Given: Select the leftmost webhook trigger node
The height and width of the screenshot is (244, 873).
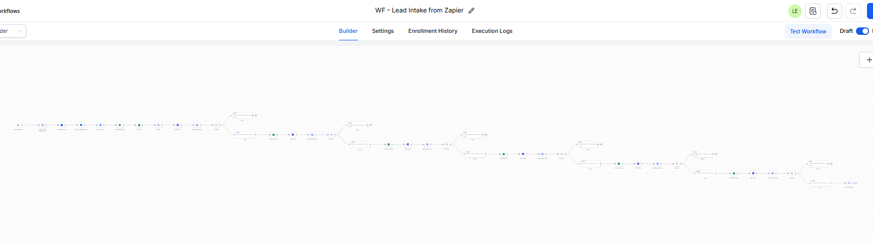Looking at the screenshot, I should coord(18,125).
